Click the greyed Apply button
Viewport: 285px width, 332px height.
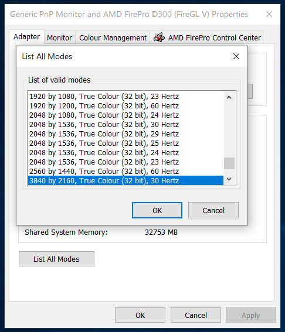tap(250, 315)
